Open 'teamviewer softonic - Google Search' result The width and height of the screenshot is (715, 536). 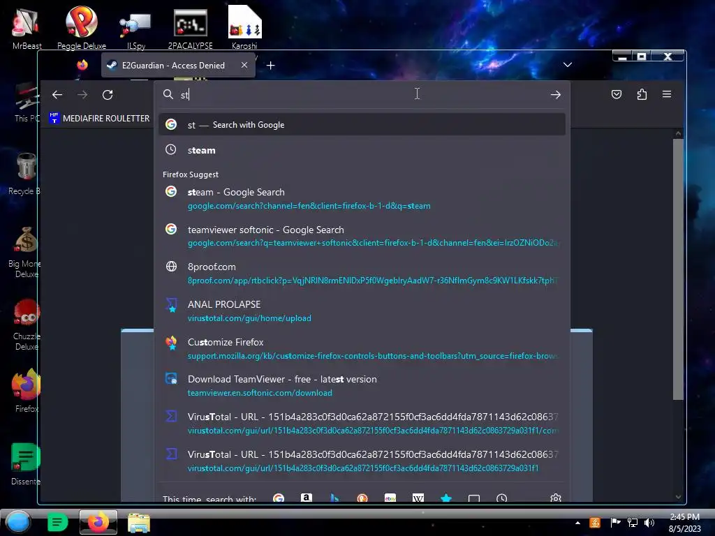tap(362, 236)
